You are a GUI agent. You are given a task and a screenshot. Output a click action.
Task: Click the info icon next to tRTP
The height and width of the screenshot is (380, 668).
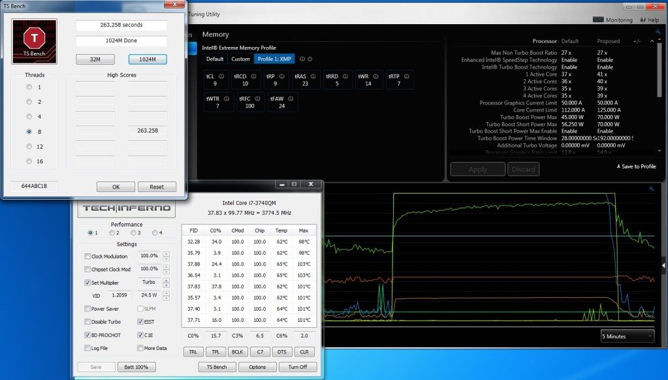coord(407,76)
